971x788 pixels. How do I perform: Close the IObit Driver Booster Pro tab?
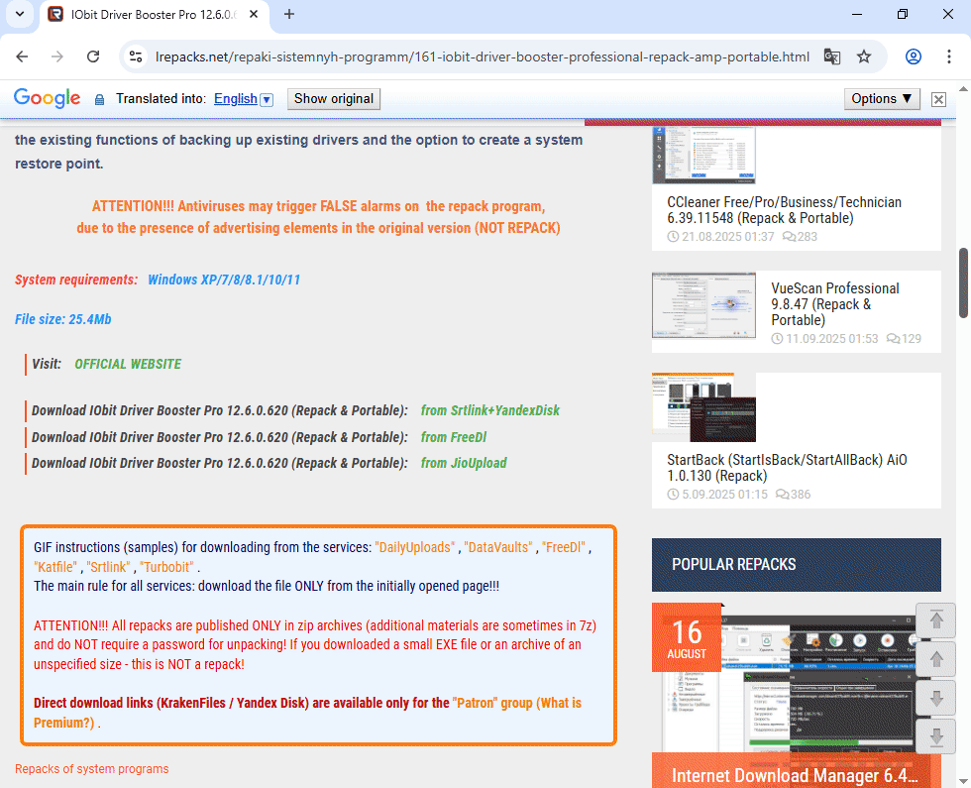(x=254, y=14)
